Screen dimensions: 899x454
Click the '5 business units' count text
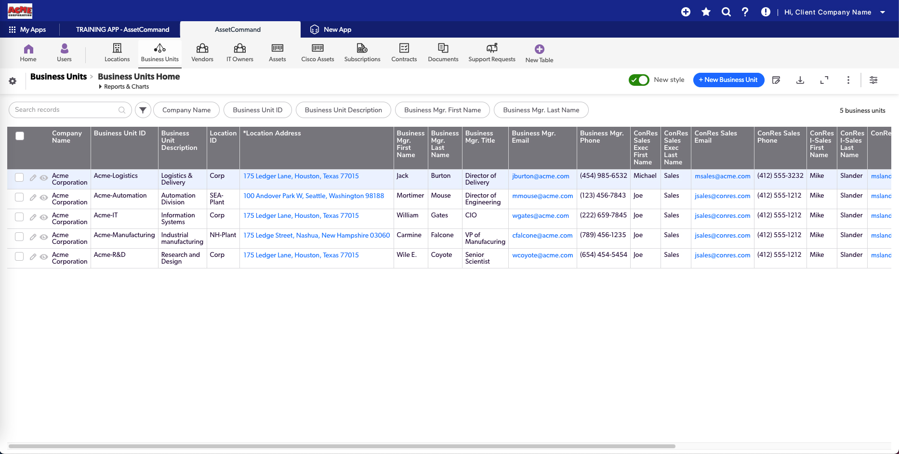pos(862,110)
